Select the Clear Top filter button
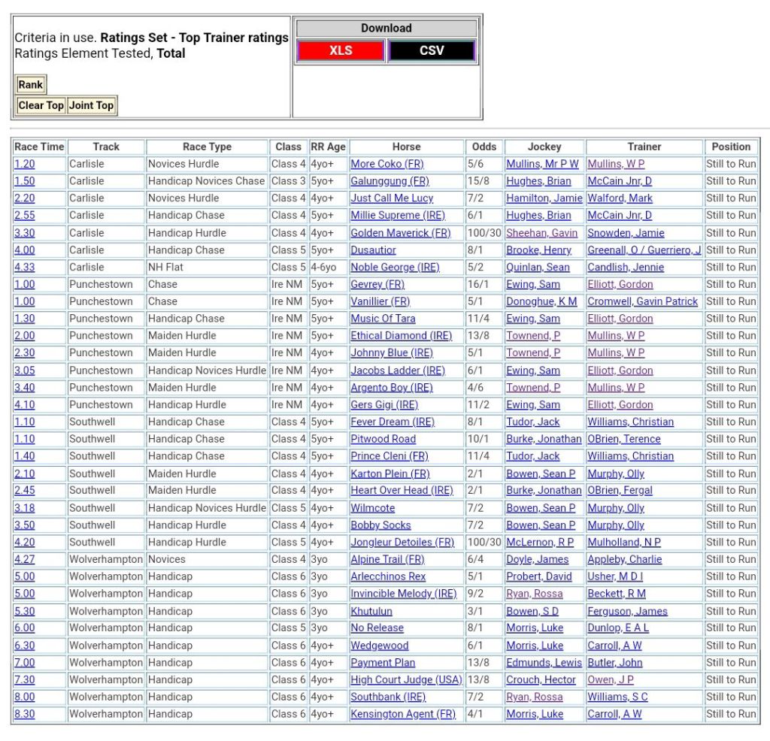 (x=41, y=105)
